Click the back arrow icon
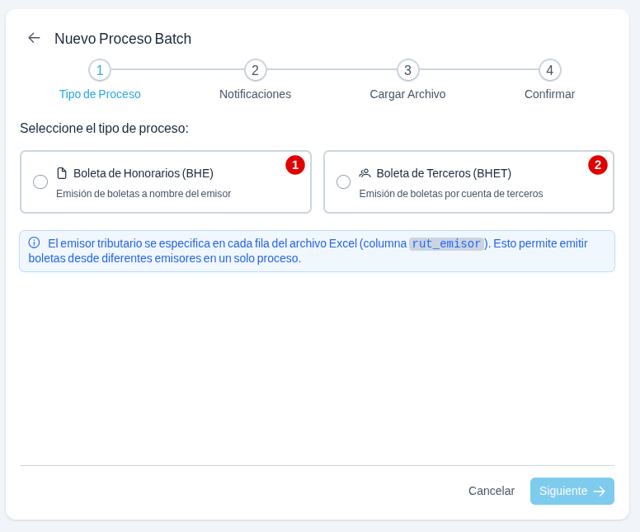The width and height of the screenshot is (640, 532). (x=35, y=38)
